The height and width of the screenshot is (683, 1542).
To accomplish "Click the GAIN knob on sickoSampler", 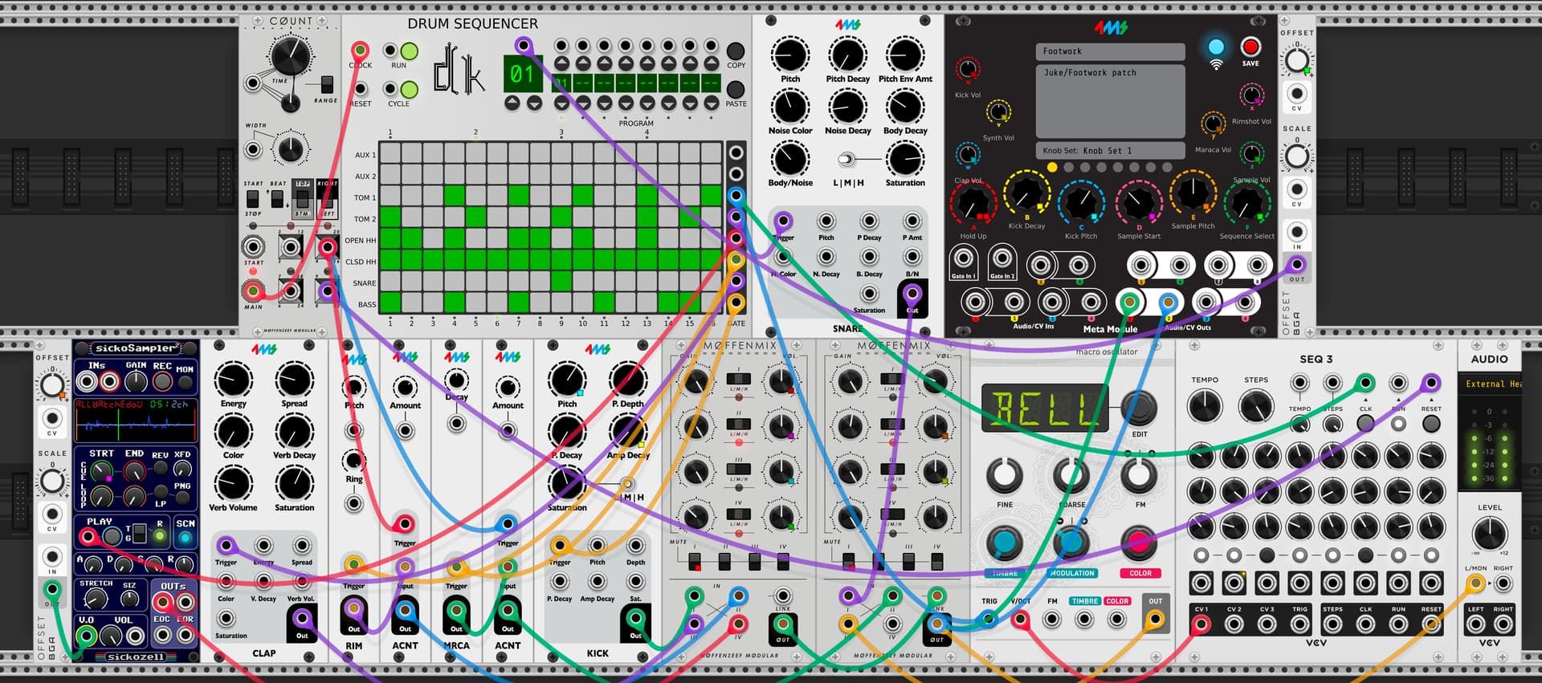I will tap(136, 380).
